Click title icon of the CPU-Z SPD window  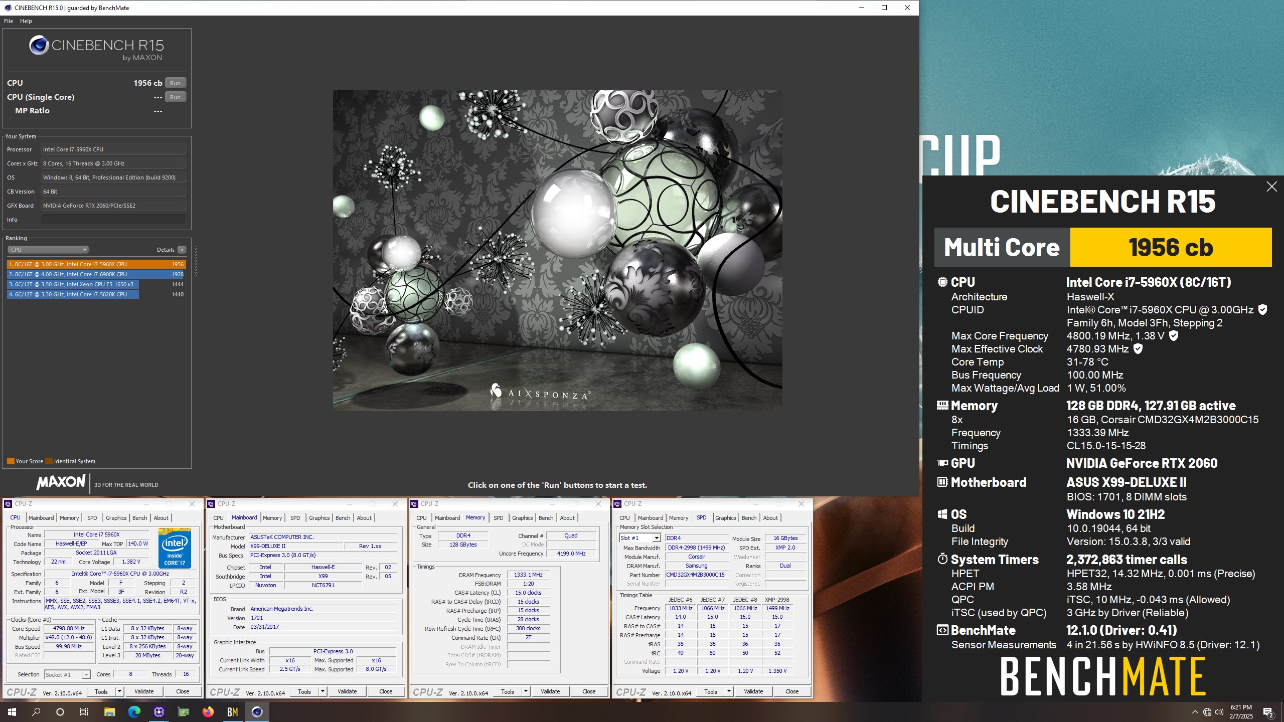pos(618,504)
